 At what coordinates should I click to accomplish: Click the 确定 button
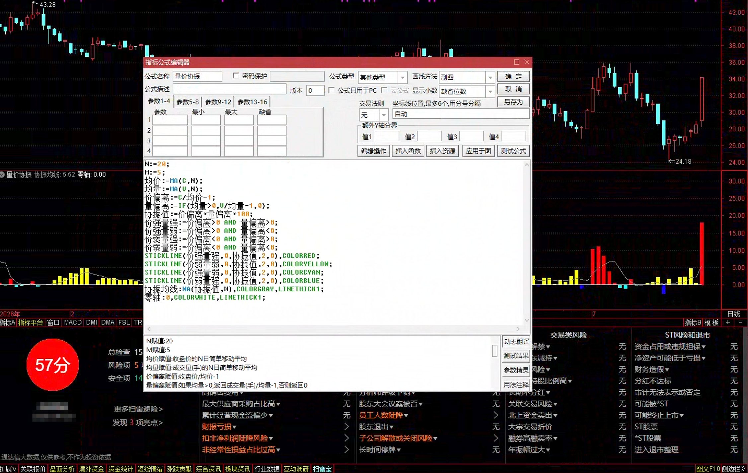(x=513, y=77)
